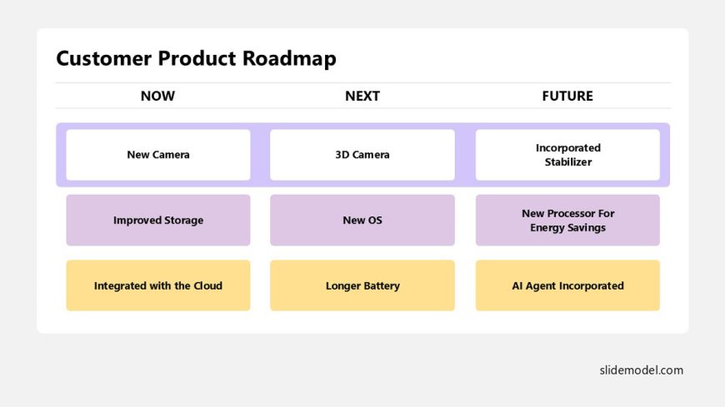Image resolution: width=725 pixels, height=407 pixels.
Task: Click the Energy Savings text line
Action: coord(567,228)
